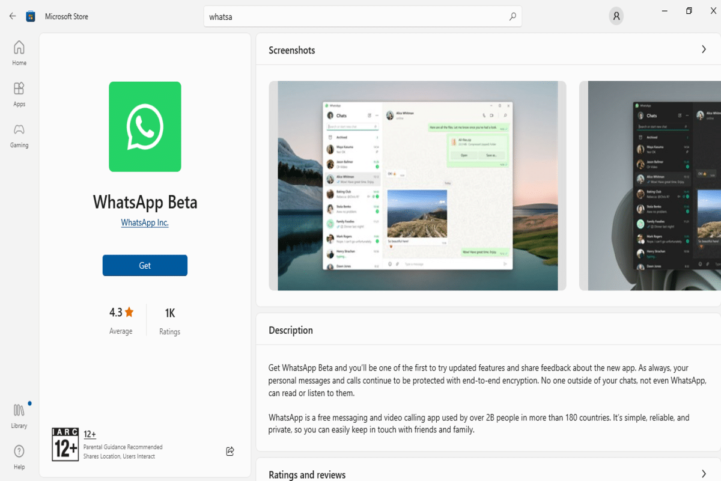Image resolution: width=721 pixels, height=481 pixels.
Task: Minimize the Microsoft Store window
Action: 665,10
